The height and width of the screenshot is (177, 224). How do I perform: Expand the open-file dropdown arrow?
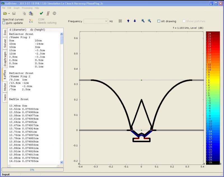(x=9, y=13)
